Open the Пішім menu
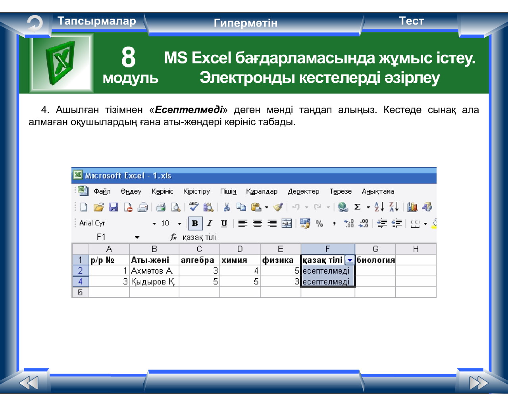 (228, 192)
